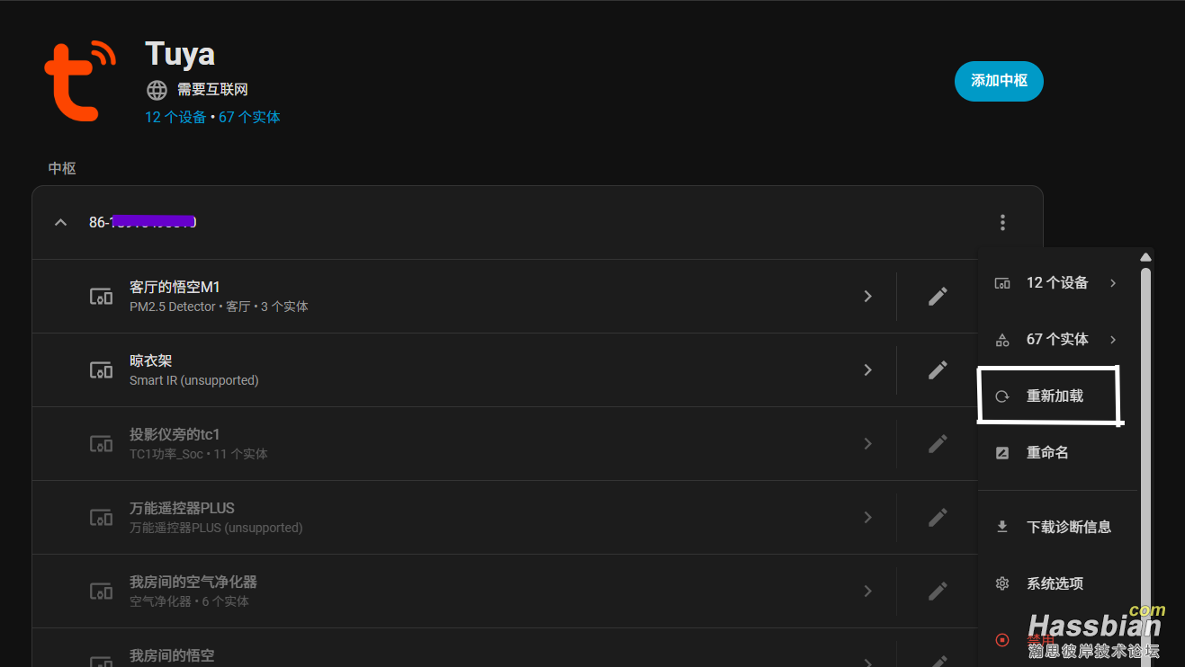The width and height of the screenshot is (1185, 667).
Task: Click 万能遥控器PLUS (unsupported) subtitle
Action: (216, 528)
